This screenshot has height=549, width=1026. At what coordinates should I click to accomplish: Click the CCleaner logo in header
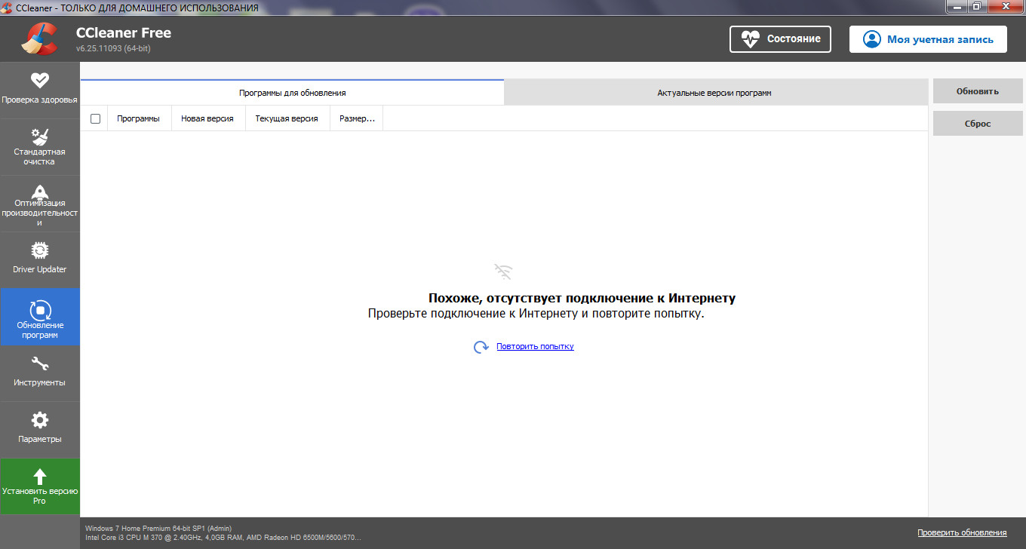[x=39, y=39]
